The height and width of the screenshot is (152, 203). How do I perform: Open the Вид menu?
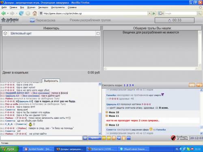pos(22,7)
